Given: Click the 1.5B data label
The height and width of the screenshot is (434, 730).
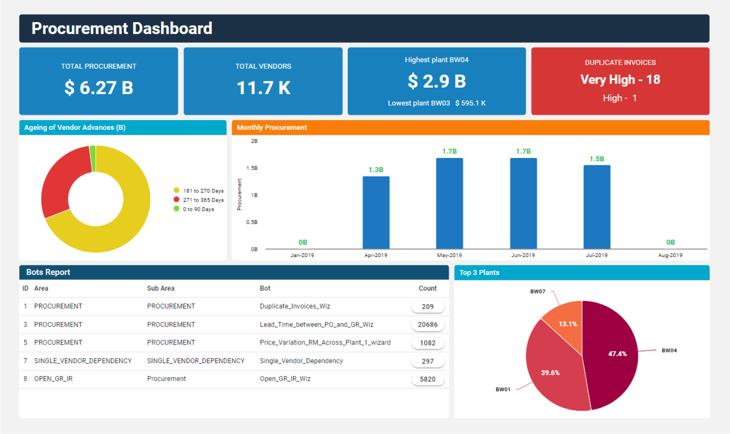Looking at the screenshot, I should [597, 159].
